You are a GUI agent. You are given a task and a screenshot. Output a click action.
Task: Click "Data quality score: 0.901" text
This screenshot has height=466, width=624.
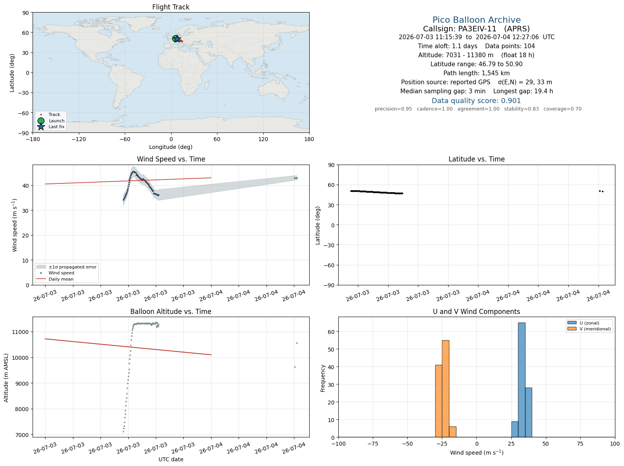pos(476,101)
